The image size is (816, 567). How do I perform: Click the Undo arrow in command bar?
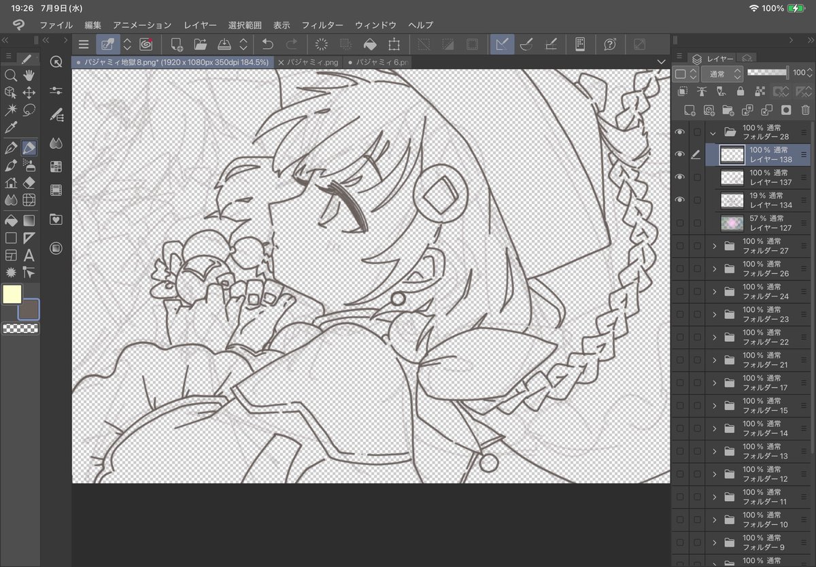[268, 45]
